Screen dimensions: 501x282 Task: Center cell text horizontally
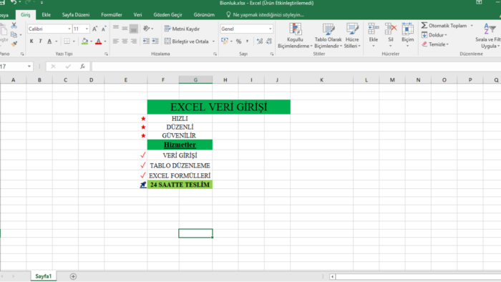[125, 42]
